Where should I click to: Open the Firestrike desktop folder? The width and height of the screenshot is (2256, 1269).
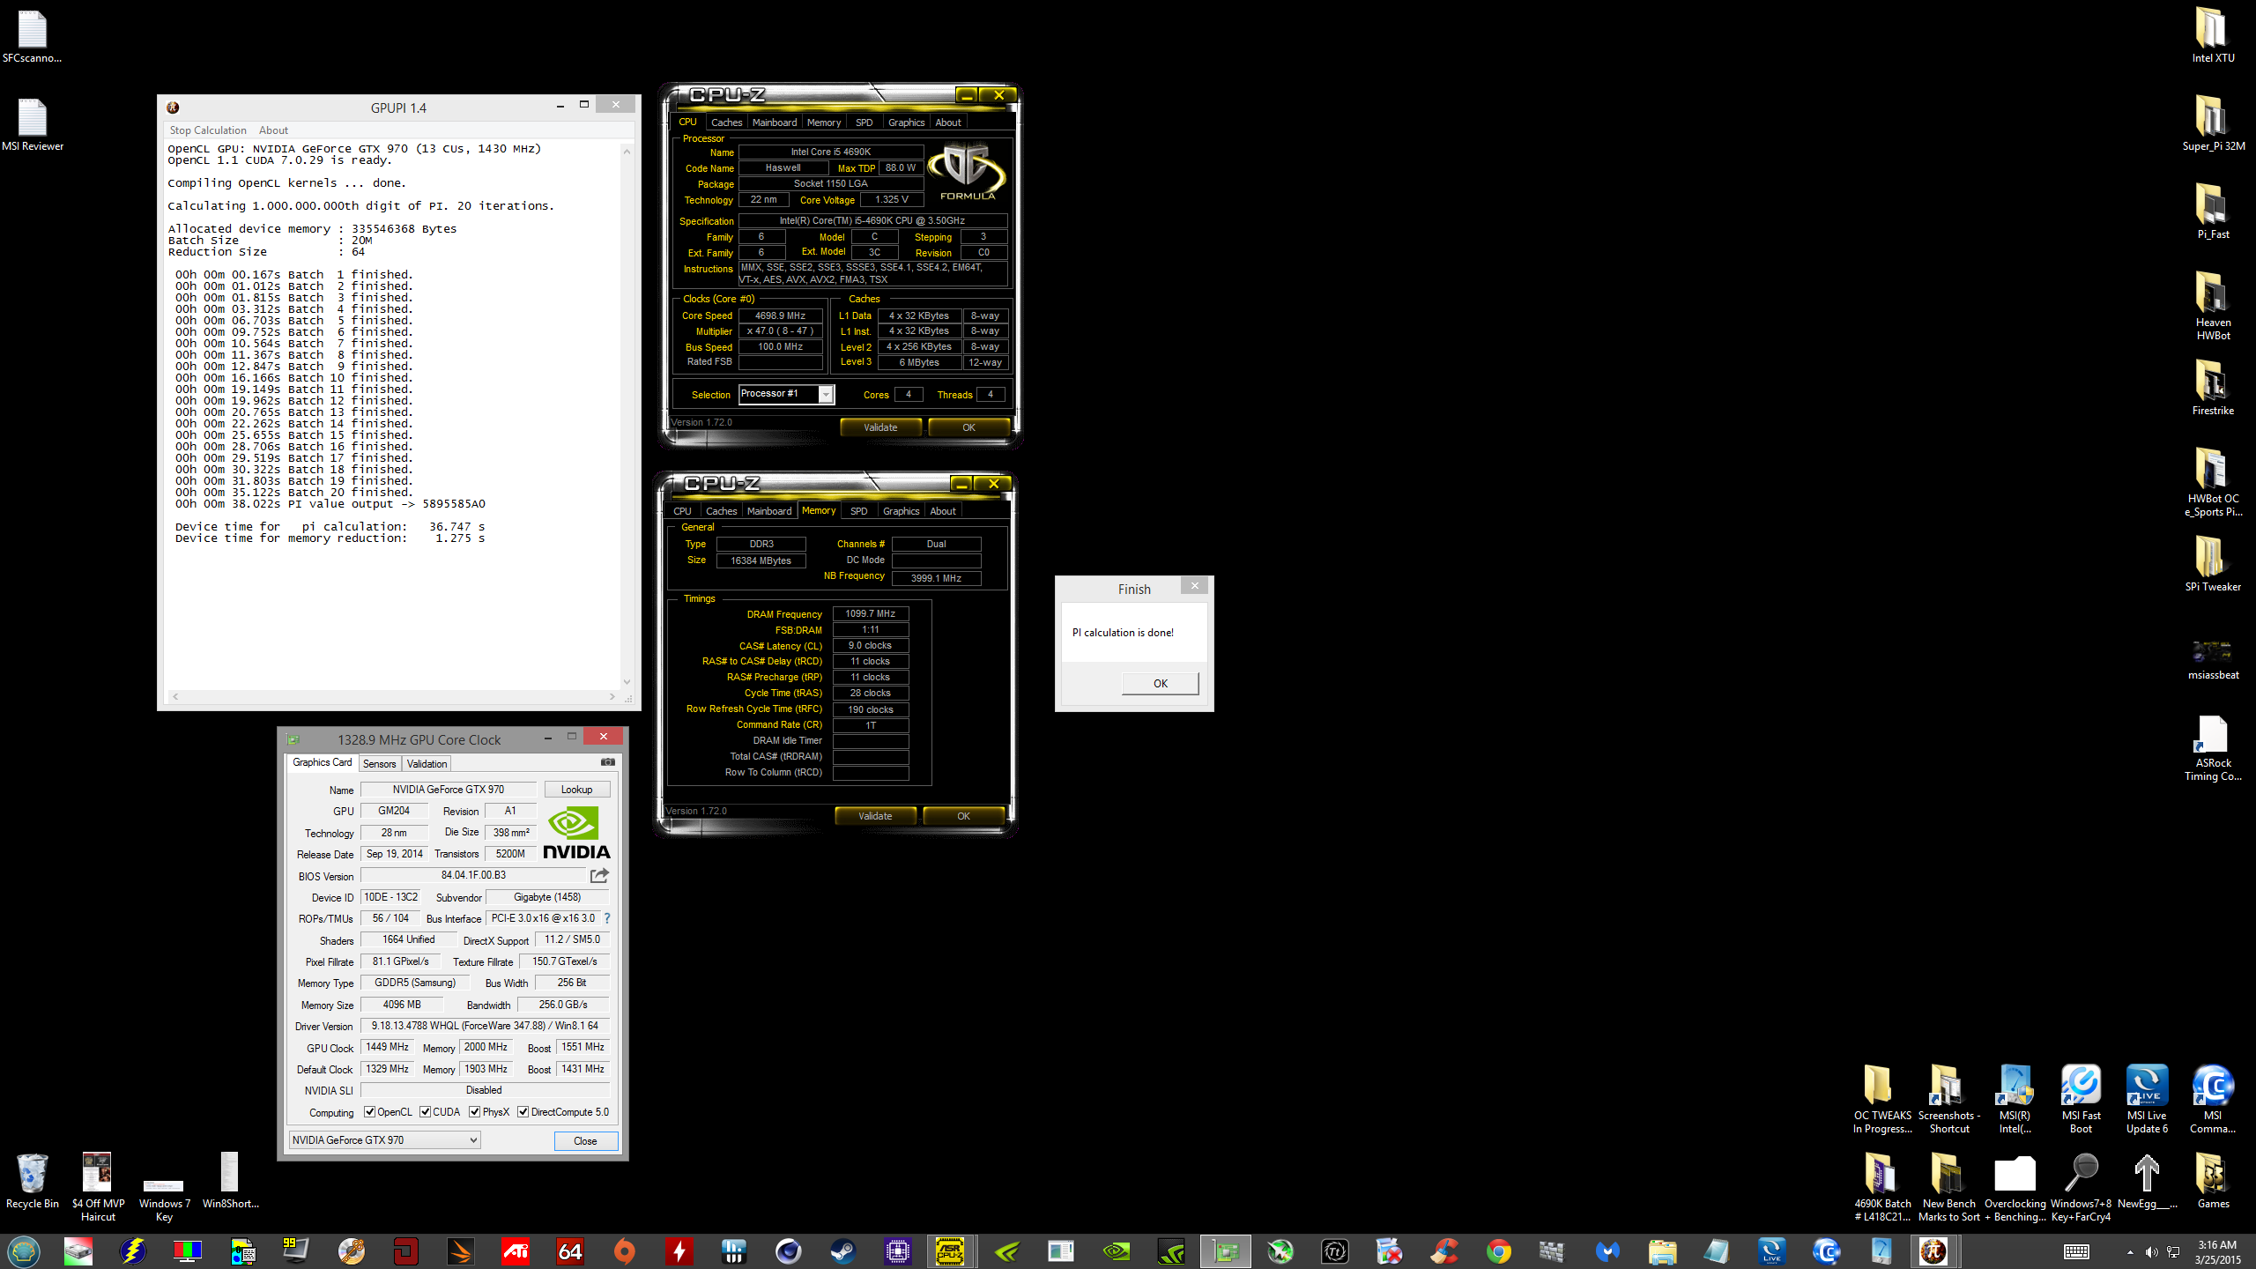pos(2212,388)
